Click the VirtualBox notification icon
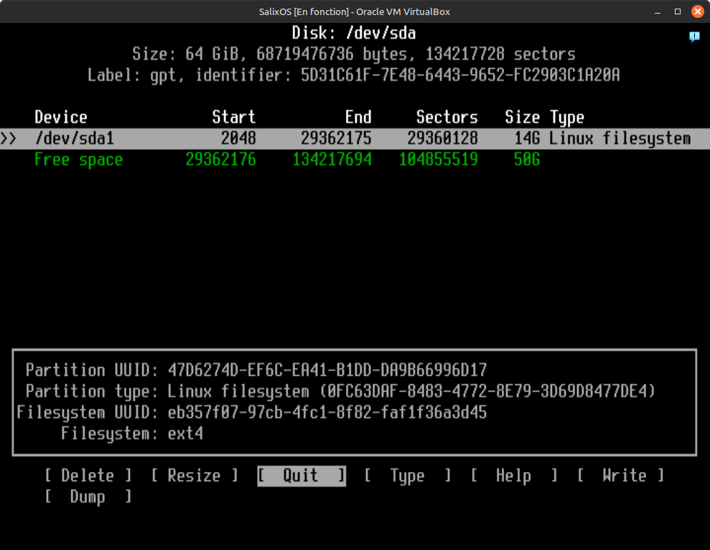 (x=694, y=36)
